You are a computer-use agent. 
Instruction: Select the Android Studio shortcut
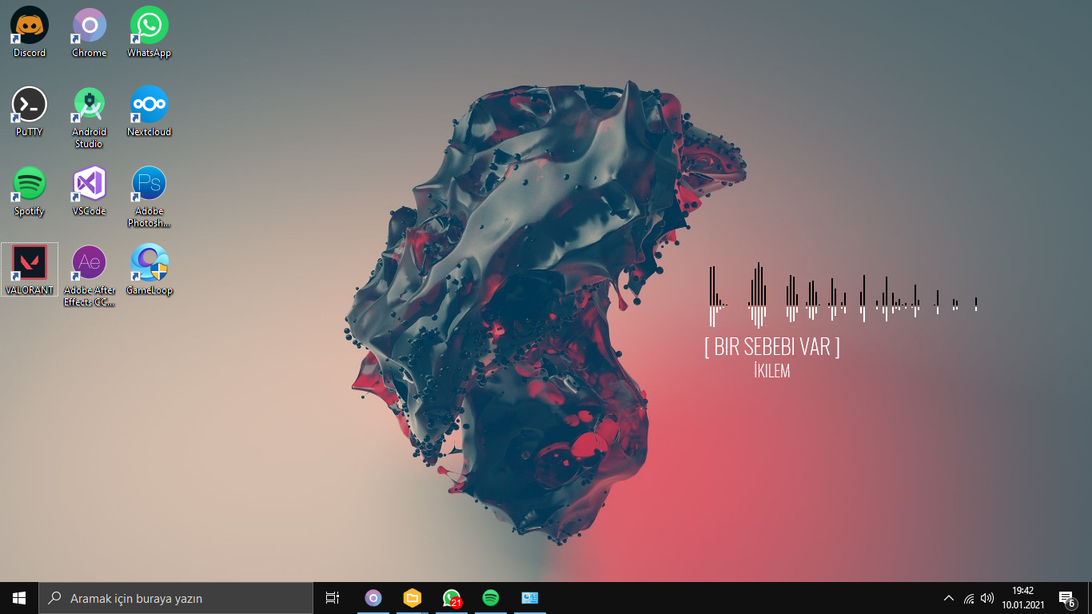click(90, 118)
